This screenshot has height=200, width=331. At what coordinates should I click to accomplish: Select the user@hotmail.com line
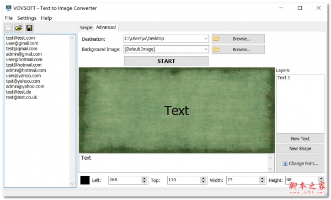point(24,60)
